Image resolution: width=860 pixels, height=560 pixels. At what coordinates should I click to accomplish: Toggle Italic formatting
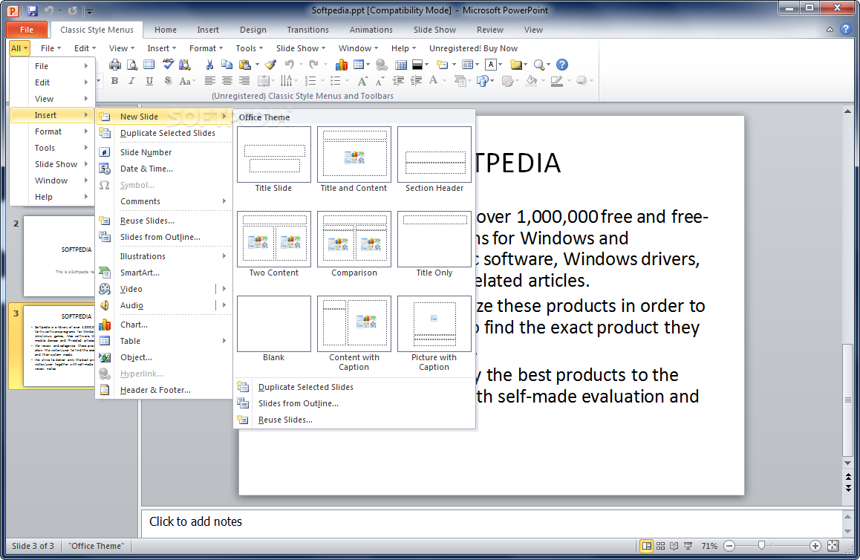pos(131,81)
